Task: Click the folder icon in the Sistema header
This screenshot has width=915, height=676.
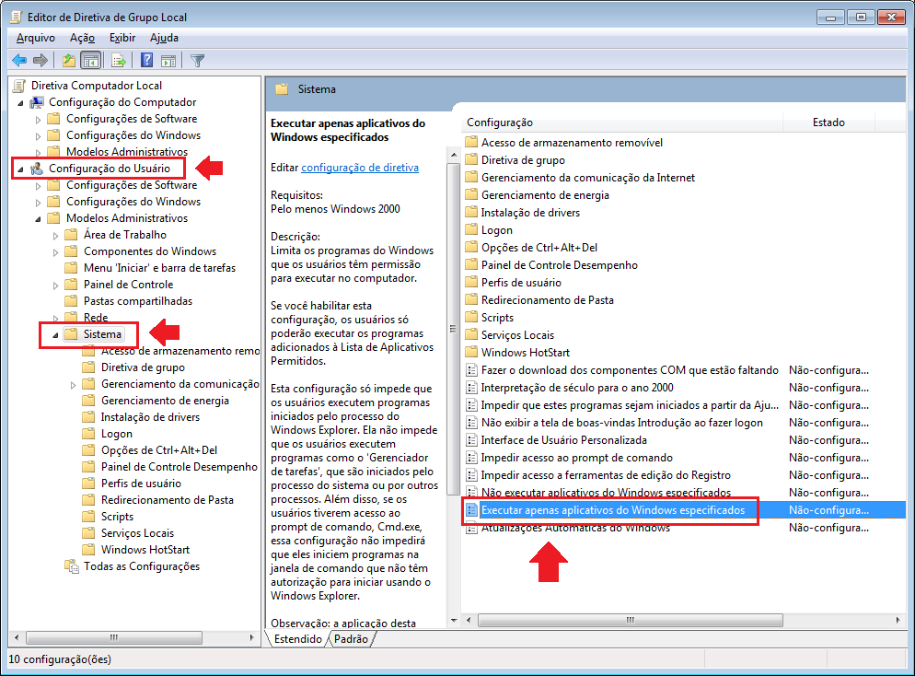Action: [x=282, y=89]
